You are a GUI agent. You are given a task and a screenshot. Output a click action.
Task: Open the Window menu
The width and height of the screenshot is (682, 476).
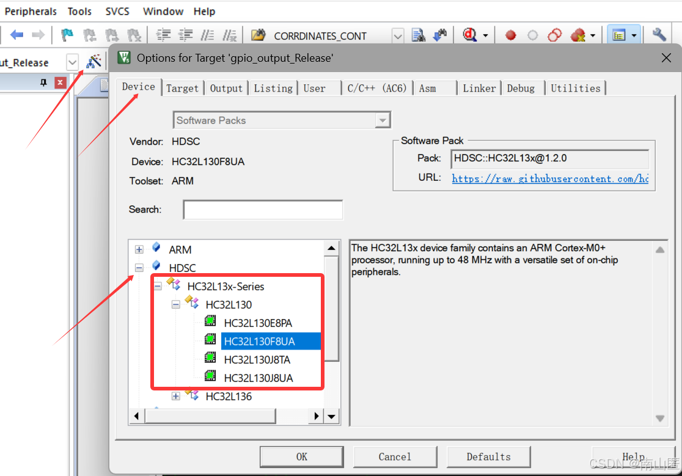(x=163, y=11)
